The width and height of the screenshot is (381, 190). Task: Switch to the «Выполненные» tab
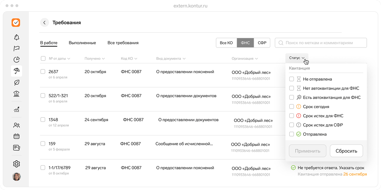tap(82, 43)
